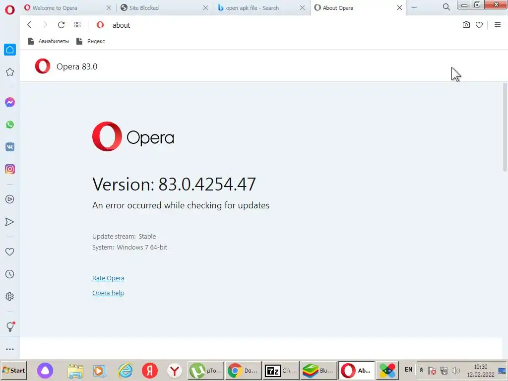Open the lightbulb tips sidebar icon
508x381 pixels.
point(10,326)
